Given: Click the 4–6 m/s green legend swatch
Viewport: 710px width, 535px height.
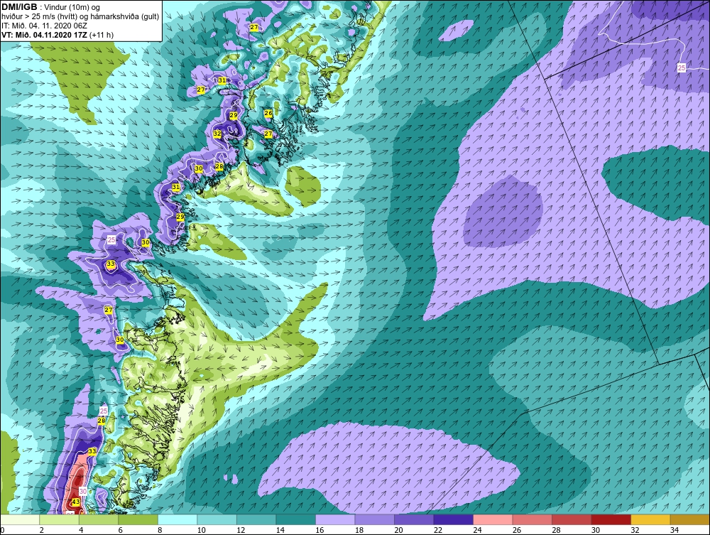Looking at the screenshot, I should [99, 519].
